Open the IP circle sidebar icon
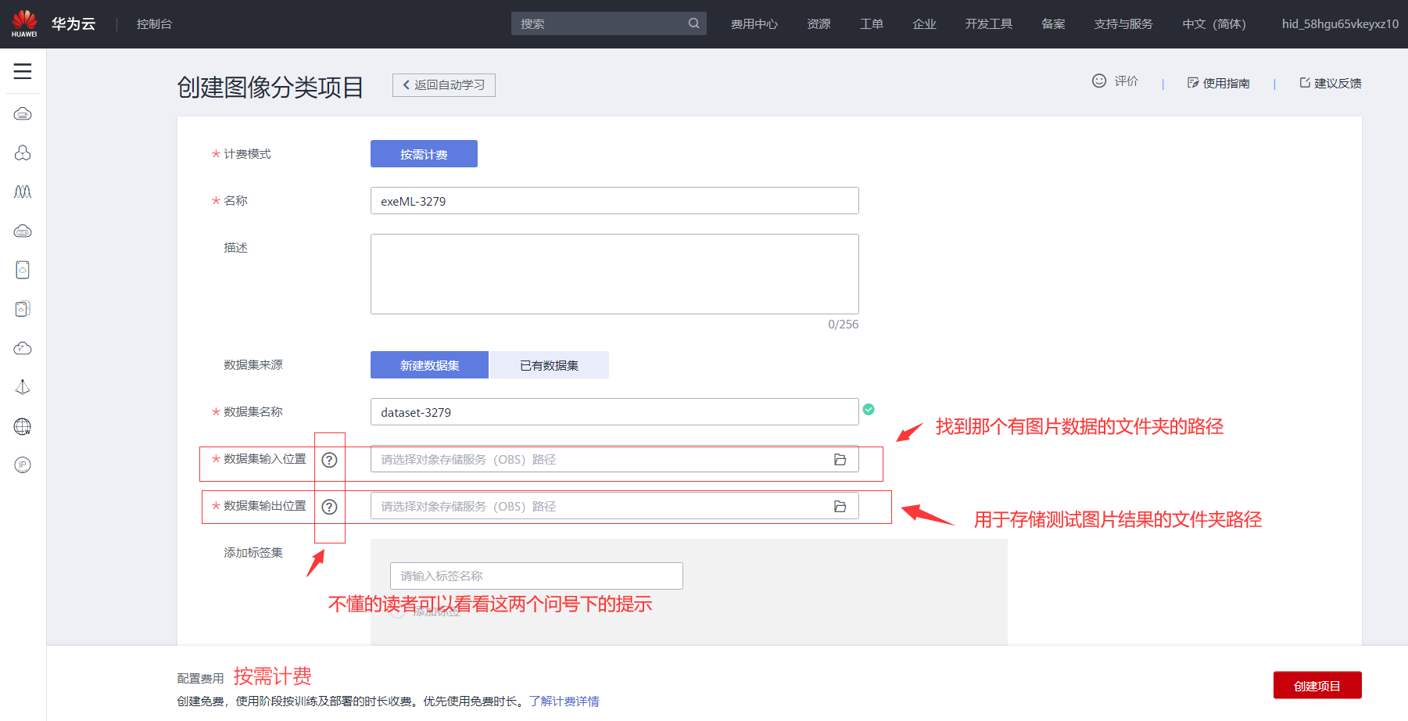This screenshot has height=721, width=1408. pos(23,465)
